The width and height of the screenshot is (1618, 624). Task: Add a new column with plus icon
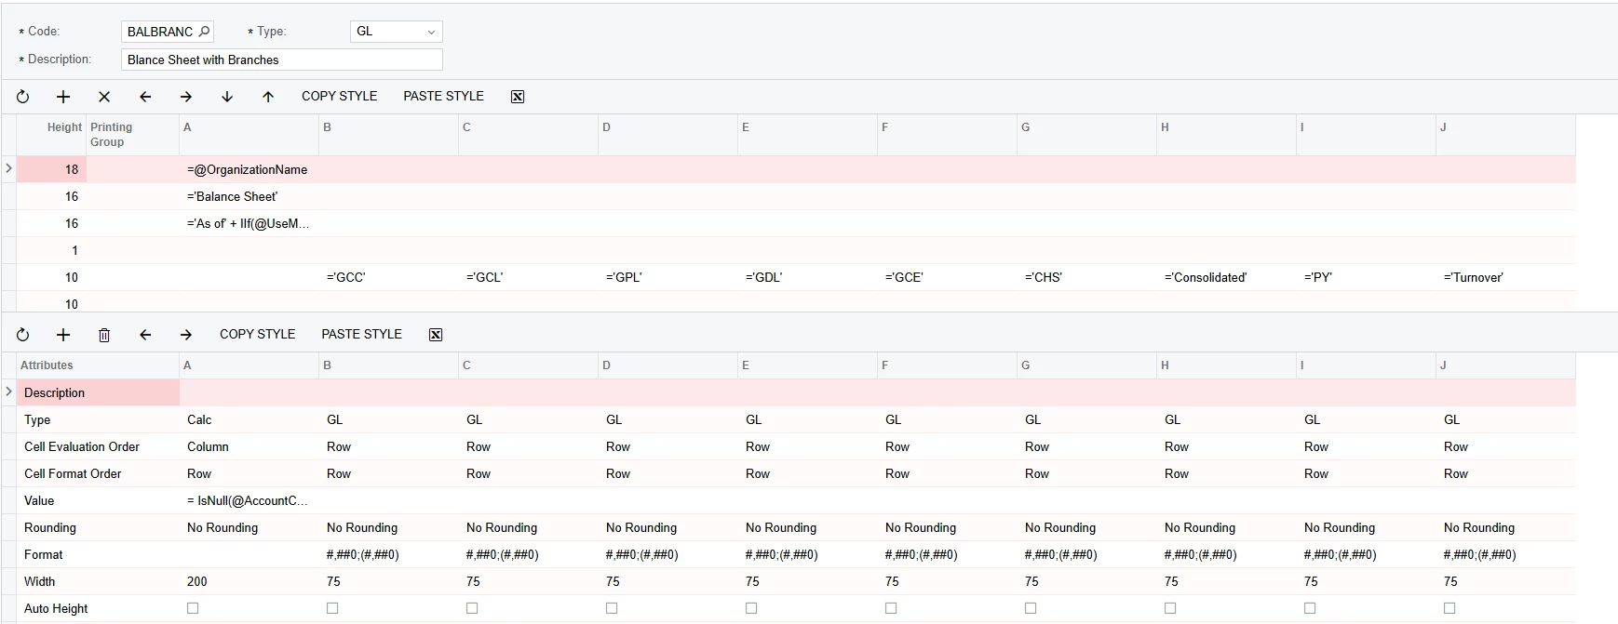63,335
